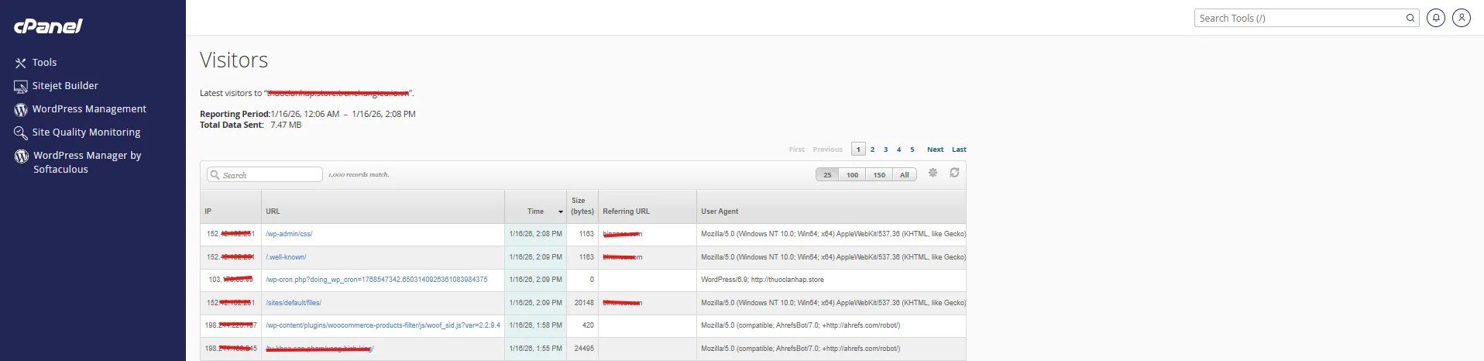1484x361 pixels.
Task: Sort by URL column header
Action: pyautogui.click(x=383, y=207)
